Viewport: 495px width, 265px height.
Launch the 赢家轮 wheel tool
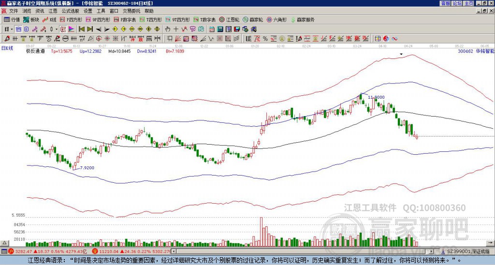tap(253, 19)
